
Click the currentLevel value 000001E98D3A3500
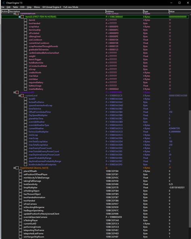[178, 95]
